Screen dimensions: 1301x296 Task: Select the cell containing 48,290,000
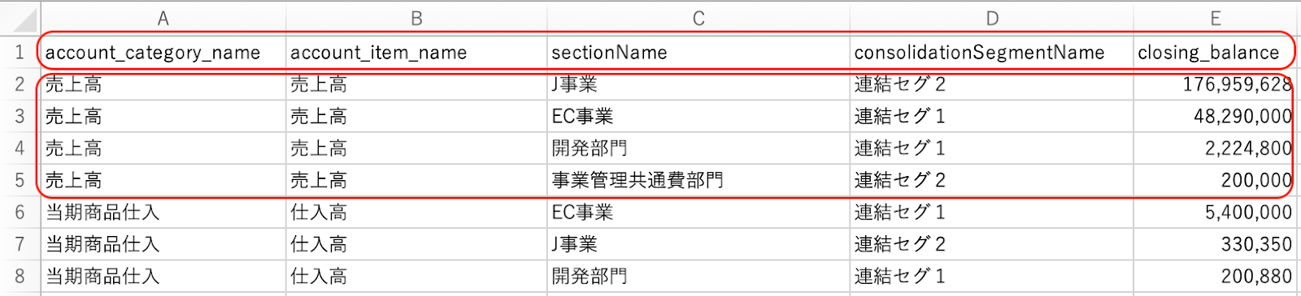[1215, 116]
